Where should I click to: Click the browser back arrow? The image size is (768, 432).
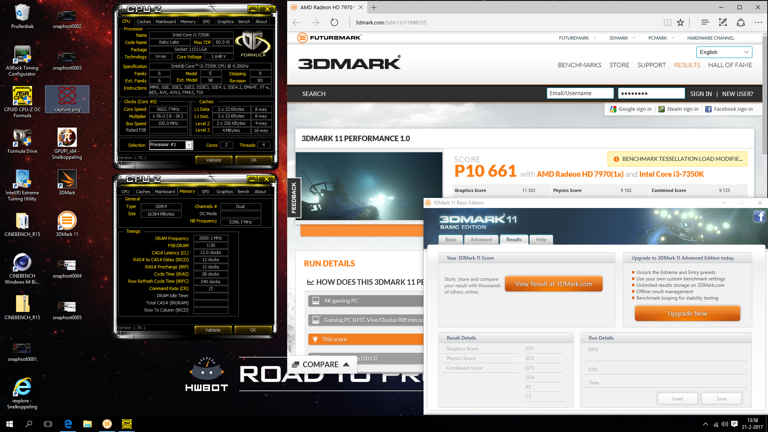[x=296, y=22]
